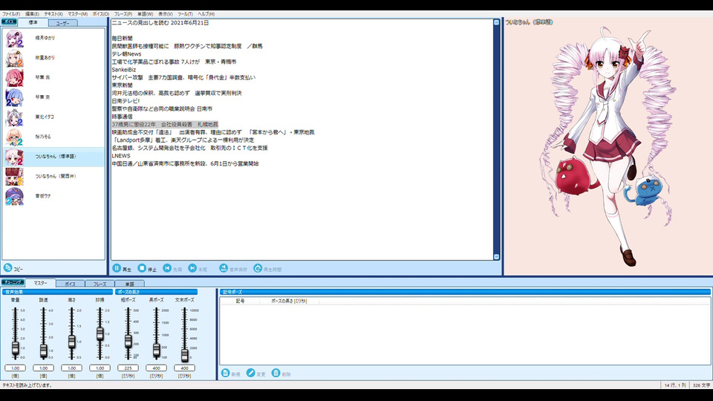Click the 抑揚 intonation slider handle

100,334
